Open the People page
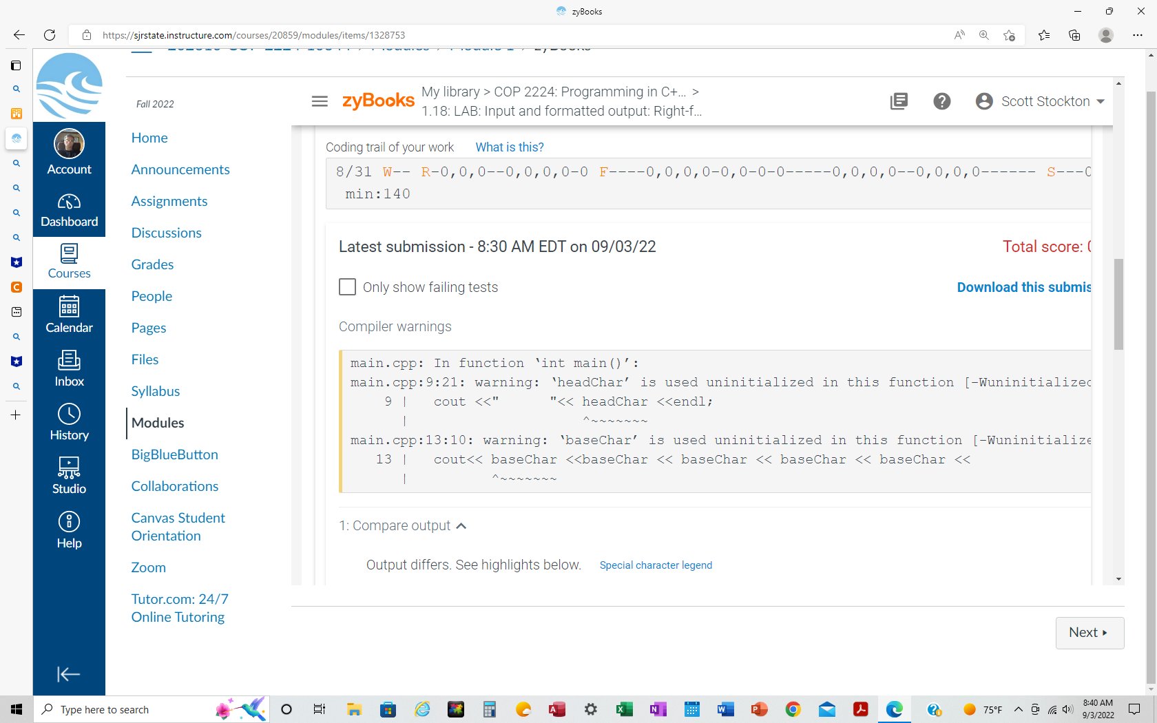 [152, 296]
